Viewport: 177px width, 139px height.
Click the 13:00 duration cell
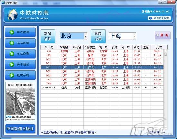tap(157, 79)
